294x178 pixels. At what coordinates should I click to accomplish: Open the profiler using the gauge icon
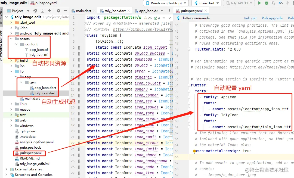tap(281, 3)
